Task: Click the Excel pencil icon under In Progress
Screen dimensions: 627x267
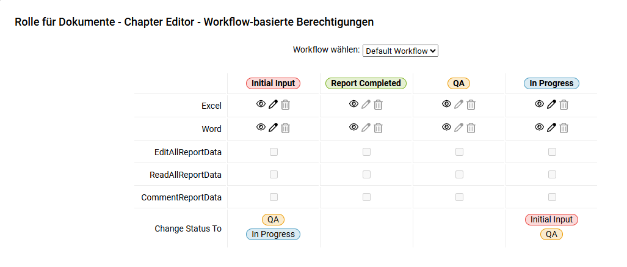Action: [x=551, y=105]
